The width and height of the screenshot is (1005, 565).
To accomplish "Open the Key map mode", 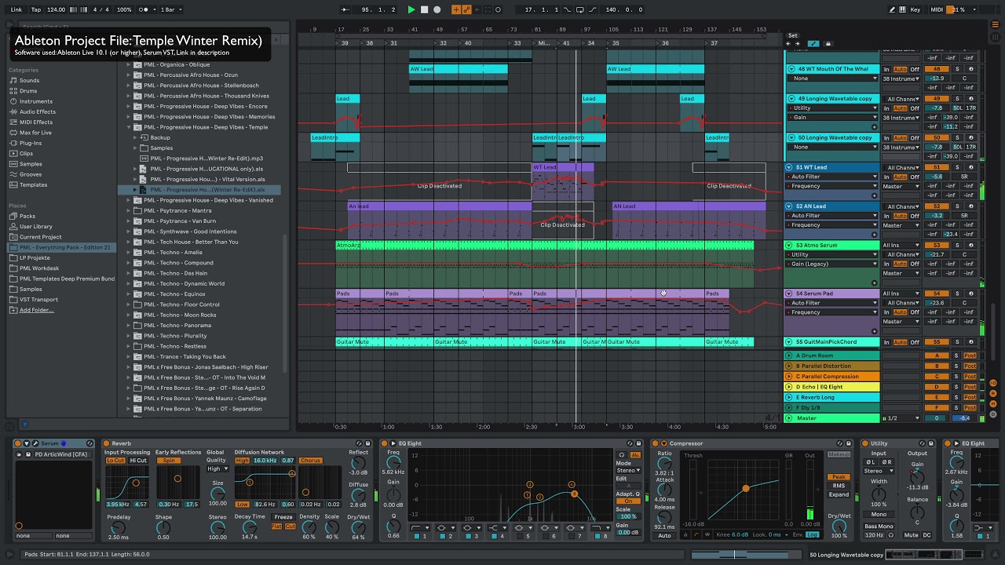I will tap(915, 9).
